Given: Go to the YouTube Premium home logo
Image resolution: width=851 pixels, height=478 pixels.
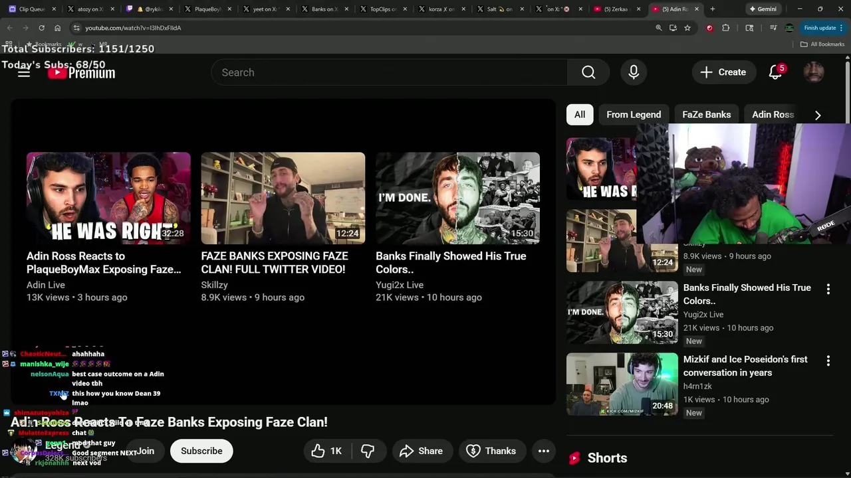Looking at the screenshot, I should [x=82, y=72].
